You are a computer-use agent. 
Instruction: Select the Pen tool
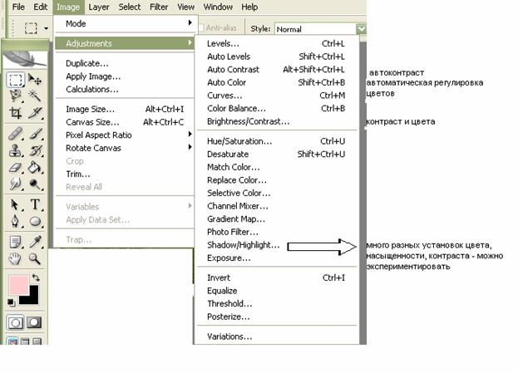click(x=15, y=221)
